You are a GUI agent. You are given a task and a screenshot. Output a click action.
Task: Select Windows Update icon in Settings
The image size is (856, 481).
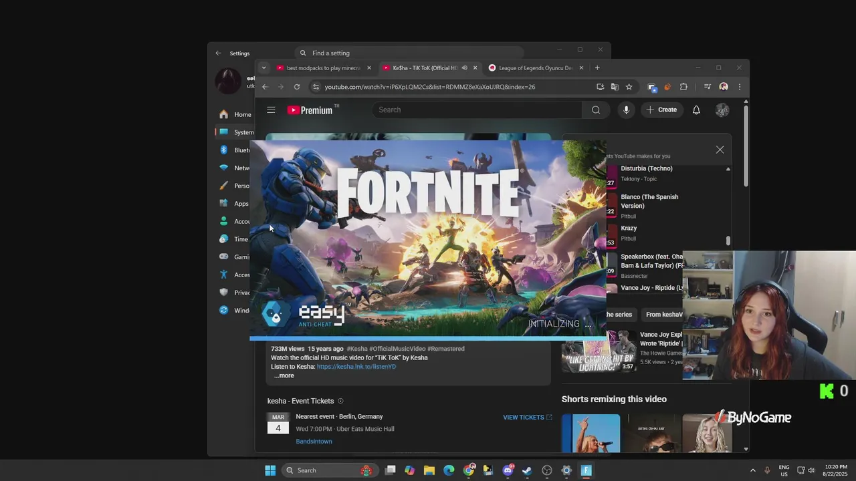coord(224,310)
